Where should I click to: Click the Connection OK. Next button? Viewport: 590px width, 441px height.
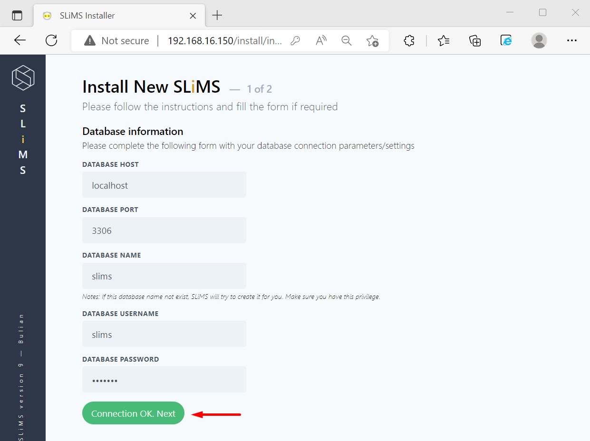[x=133, y=413]
